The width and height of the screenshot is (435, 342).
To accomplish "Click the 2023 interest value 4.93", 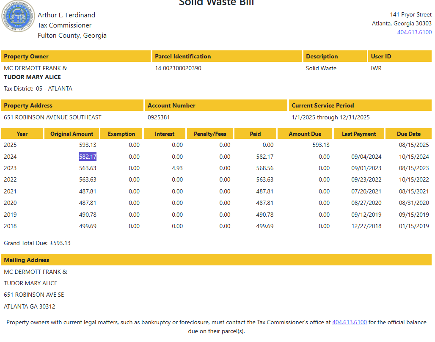I will point(177,168).
